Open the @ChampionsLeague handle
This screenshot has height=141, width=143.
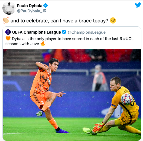(87, 32)
